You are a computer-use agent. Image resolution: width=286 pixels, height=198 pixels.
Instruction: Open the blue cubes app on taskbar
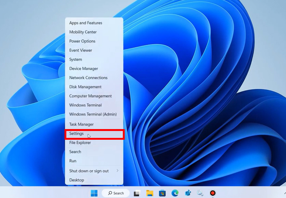pyautogui.click(x=188, y=193)
